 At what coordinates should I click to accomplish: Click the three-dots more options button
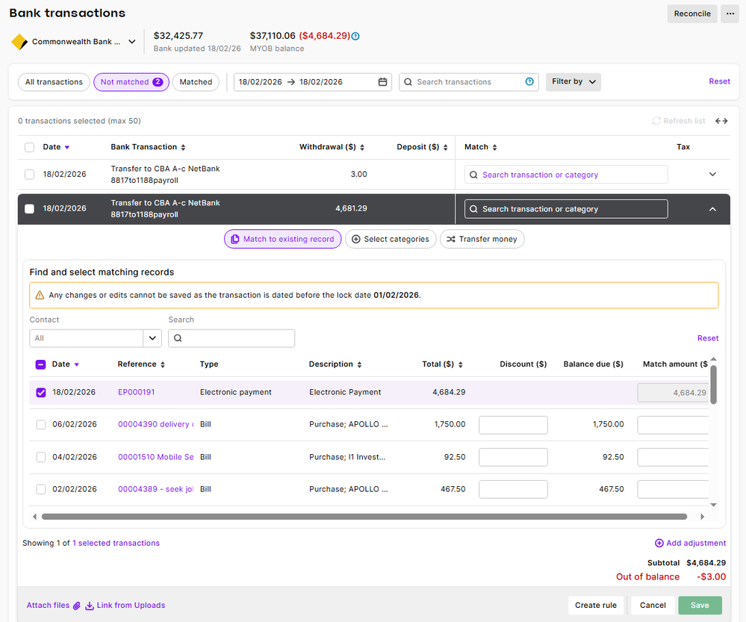click(730, 13)
